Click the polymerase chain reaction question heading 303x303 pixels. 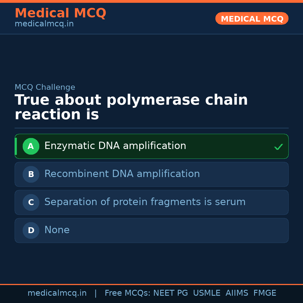(x=131, y=107)
